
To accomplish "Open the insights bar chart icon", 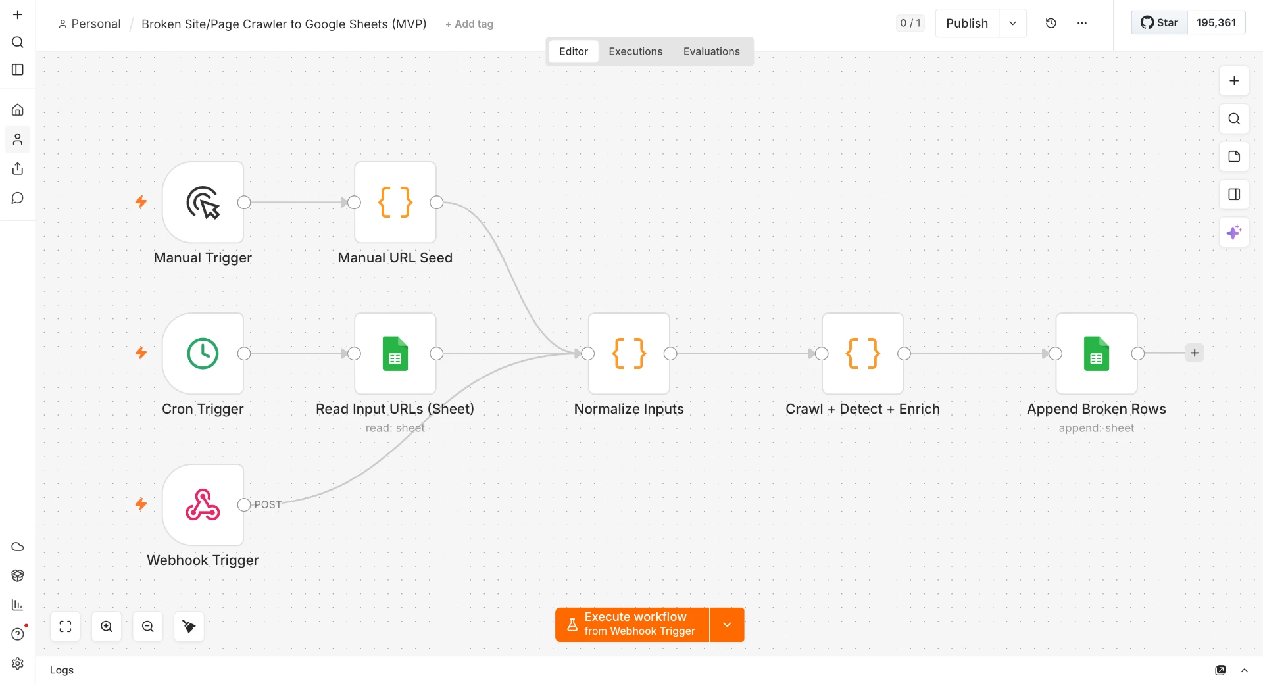I will 18,605.
